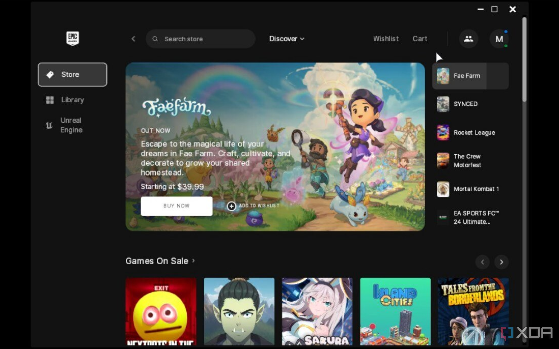The width and height of the screenshot is (559, 349).
Task: Select Tales from the Borderlands thumbnail
Action: (x=473, y=313)
